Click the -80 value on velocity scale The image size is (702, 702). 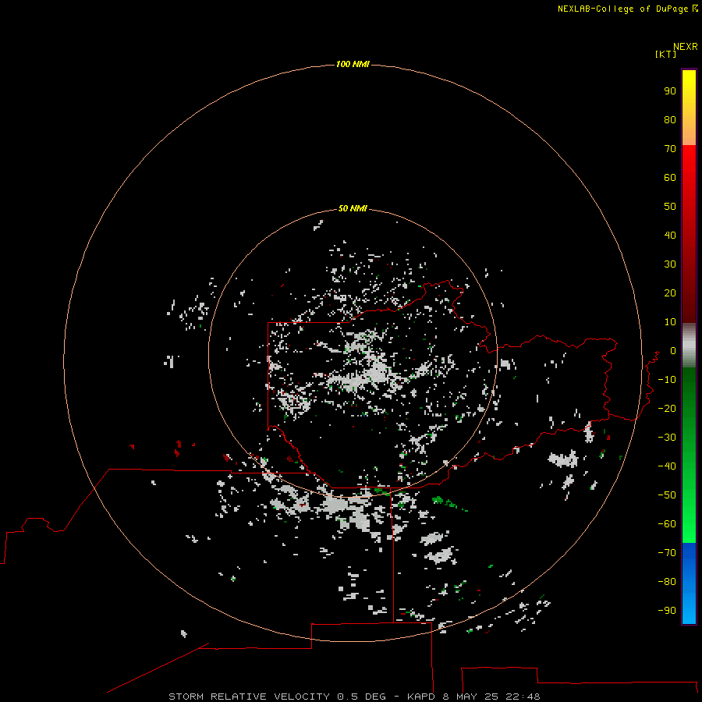point(667,582)
